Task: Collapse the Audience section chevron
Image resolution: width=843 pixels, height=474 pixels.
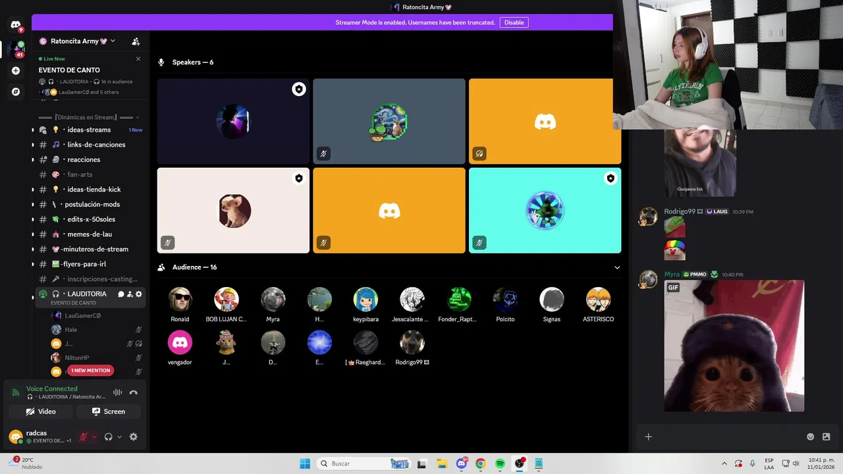Action: pos(617,267)
